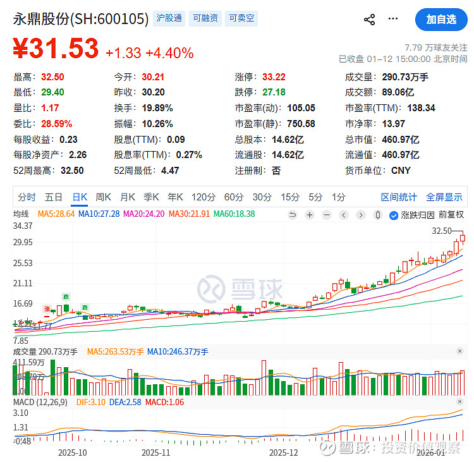This screenshot has width=474, height=462.
Task: Click the share icon near the title
Action: point(369,20)
